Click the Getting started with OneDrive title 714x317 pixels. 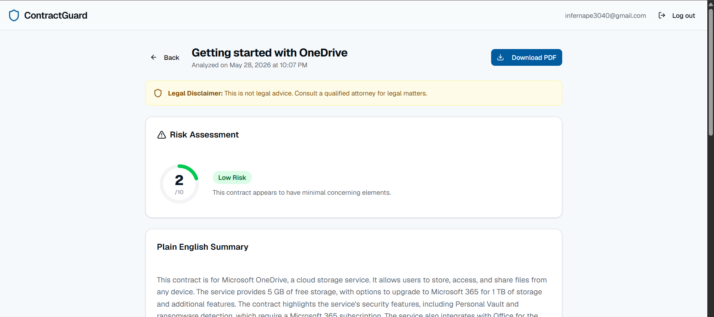(269, 53)
